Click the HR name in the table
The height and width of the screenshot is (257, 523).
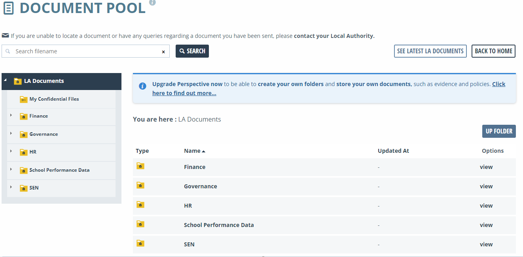pyautogui.click(x=188, y=206)
